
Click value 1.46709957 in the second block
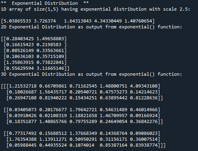[114, 116]
